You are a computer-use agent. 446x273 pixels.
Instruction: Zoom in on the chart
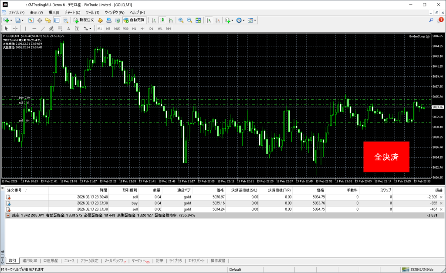181,20
